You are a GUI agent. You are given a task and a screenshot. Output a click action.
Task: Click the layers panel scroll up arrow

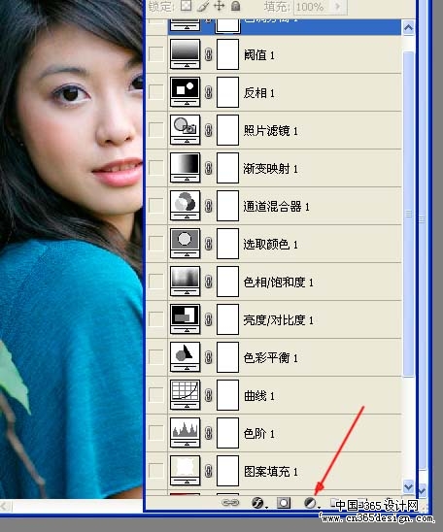(x=408, y=28)
